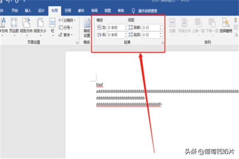The height and width of the screenshot is (159, 239).
Task: Click the 段后 spacing after icon
Action: coord(131,35)
